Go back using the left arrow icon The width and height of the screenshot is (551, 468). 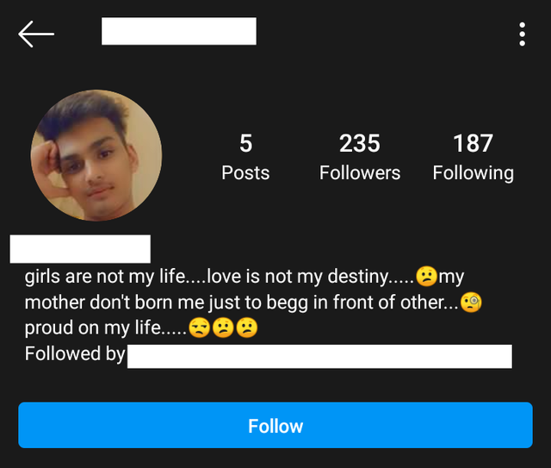point(36,34)
